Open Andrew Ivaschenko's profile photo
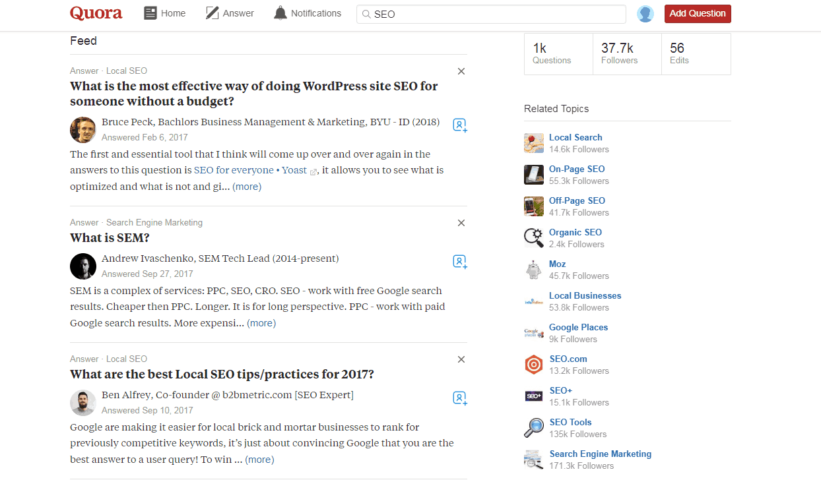Screen dimensions: 821x480 (83, 266)
